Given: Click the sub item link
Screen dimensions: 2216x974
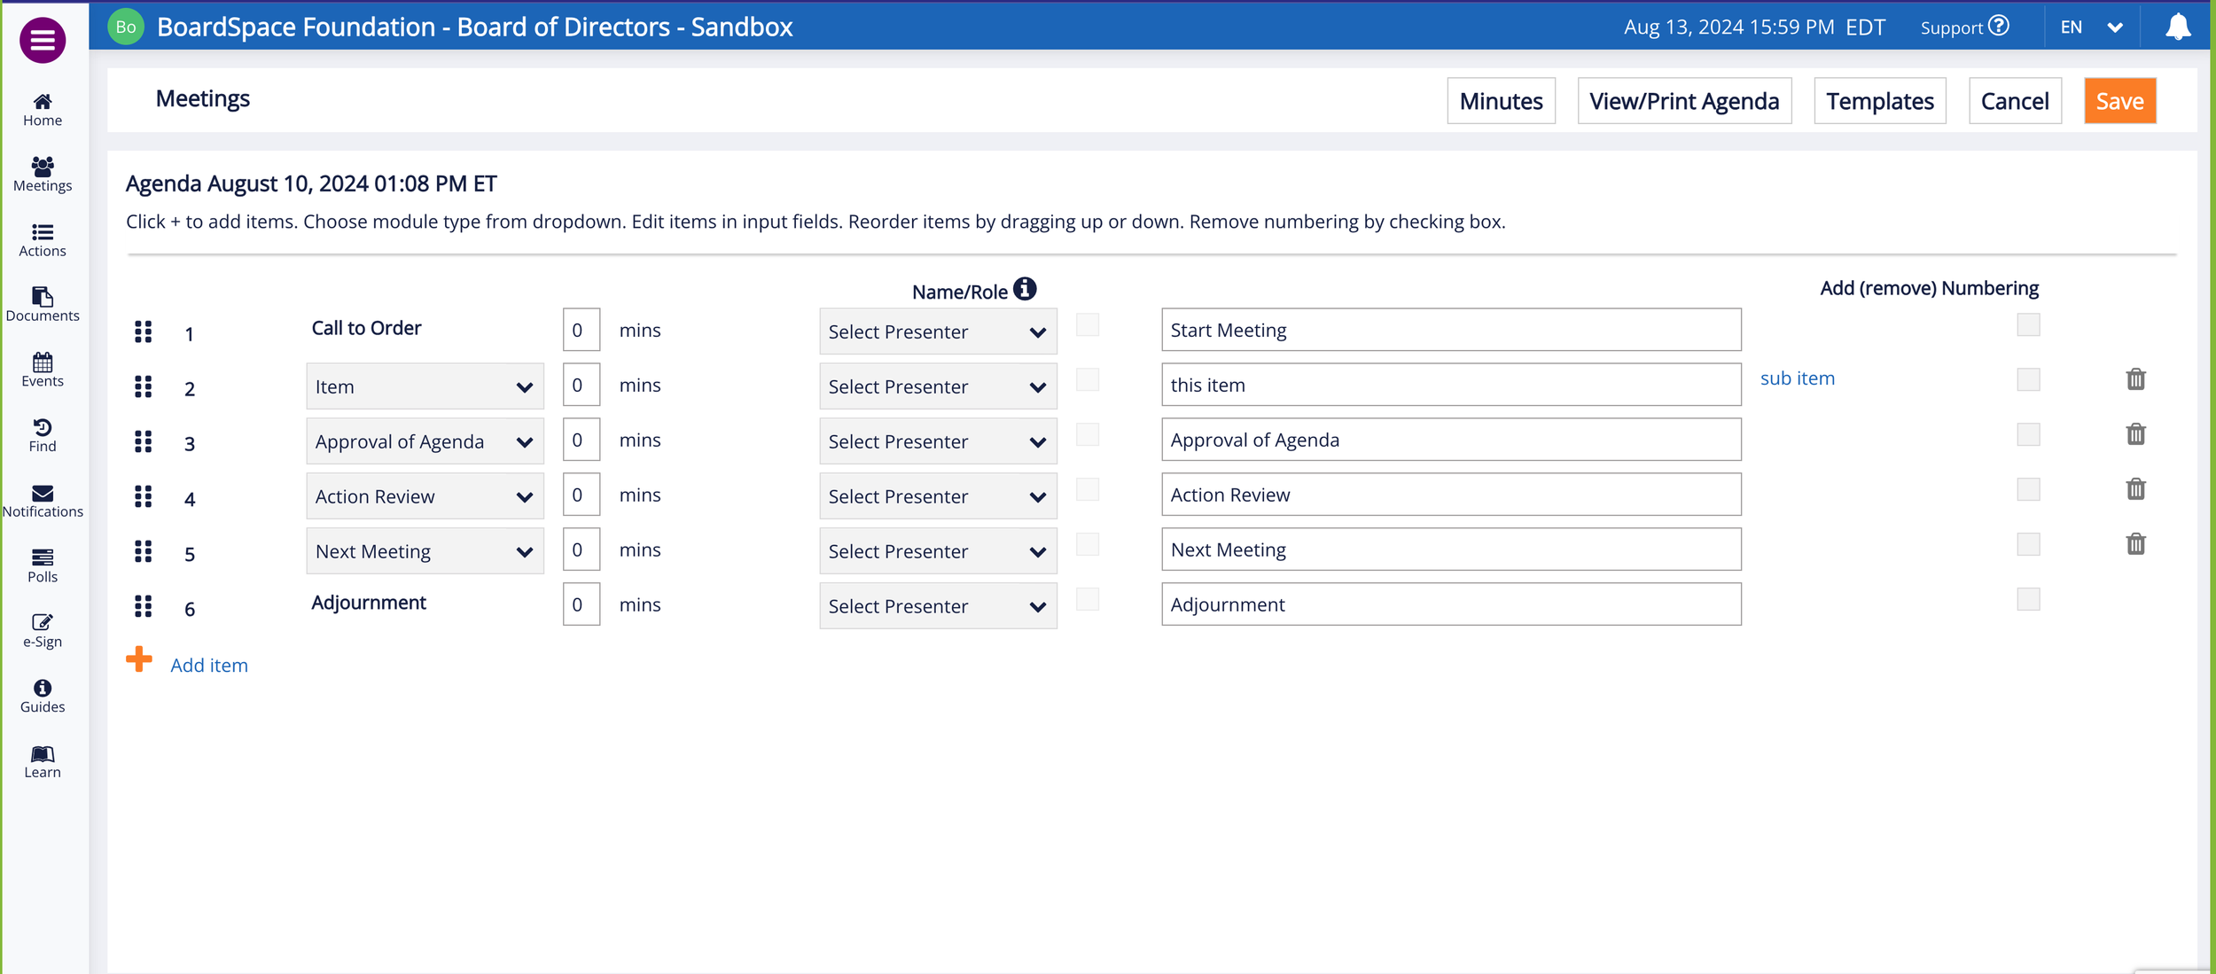Looking at the screenshot, I should 1797,378.
